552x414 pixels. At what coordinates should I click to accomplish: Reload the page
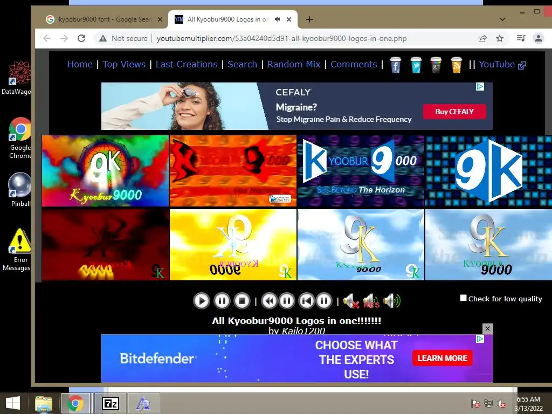(x=81, y=38)
